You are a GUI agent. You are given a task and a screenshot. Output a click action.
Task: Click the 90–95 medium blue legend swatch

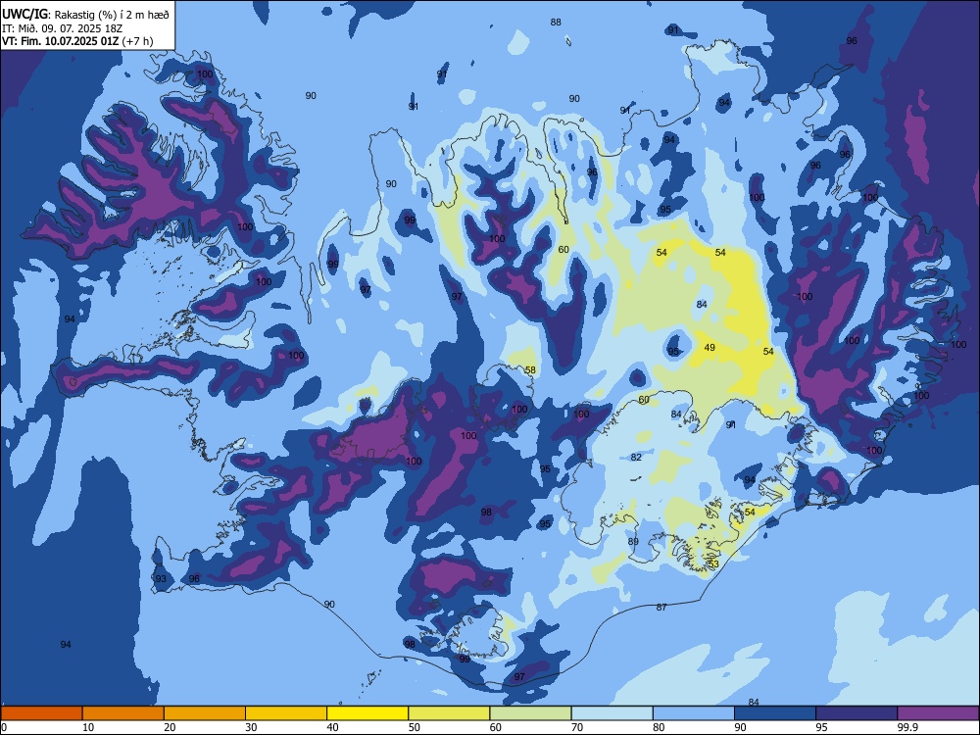775,713
